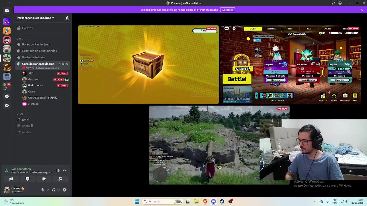Viewport: 367px width, 206px height.
Task: Click the share screen icon in voice panel
Action: pos(28,179)
